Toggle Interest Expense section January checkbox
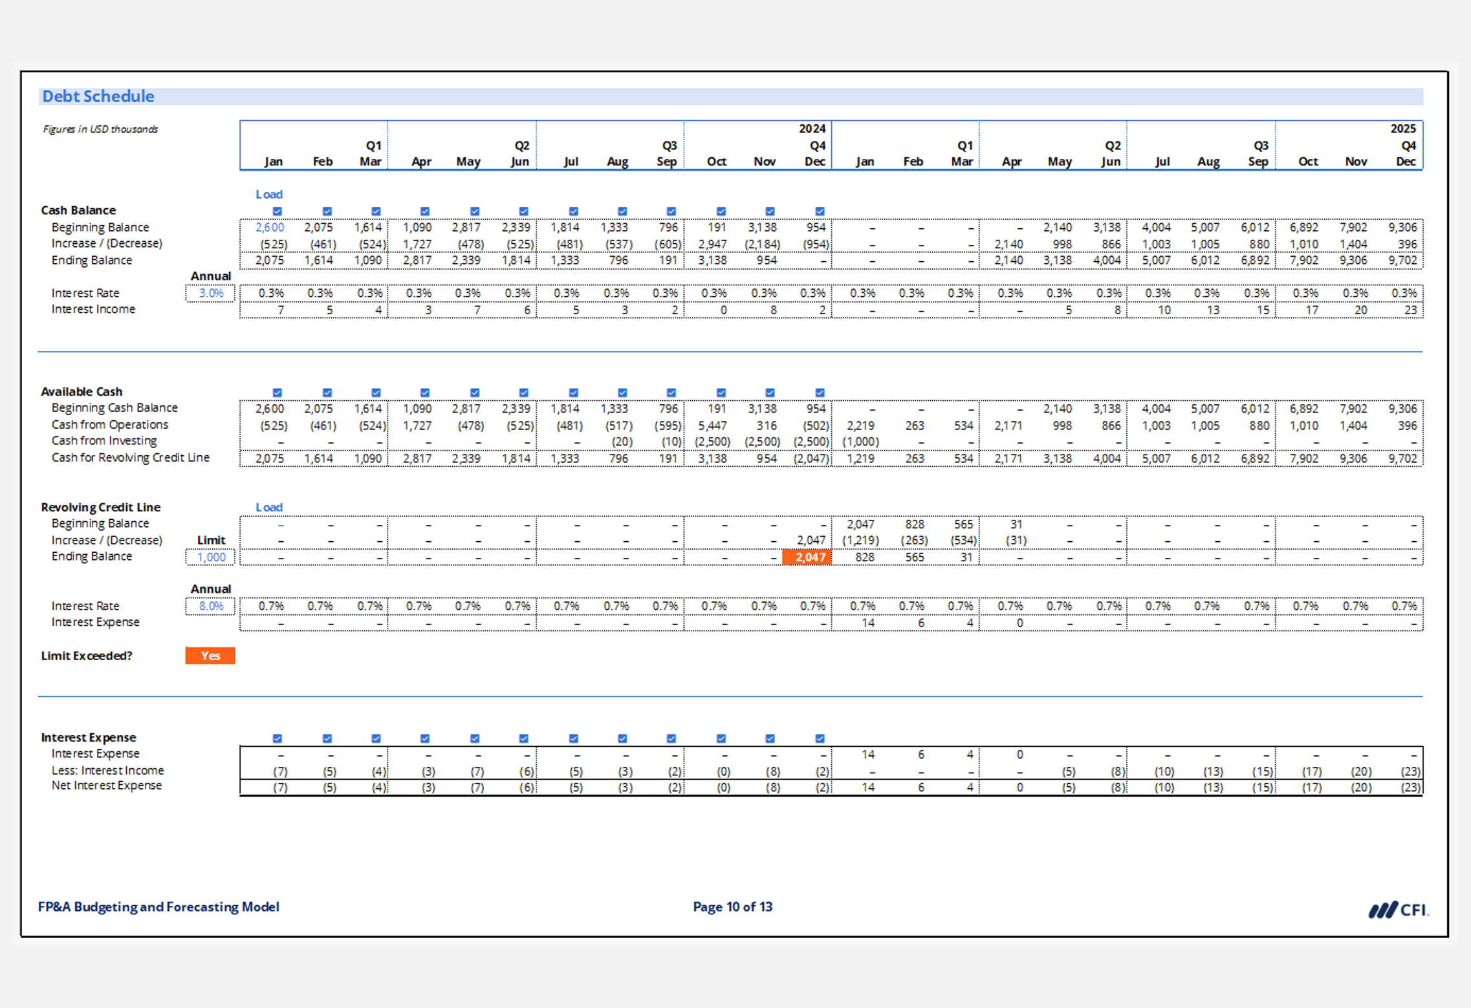The image size is (1471, 1008). click(278, 738)
